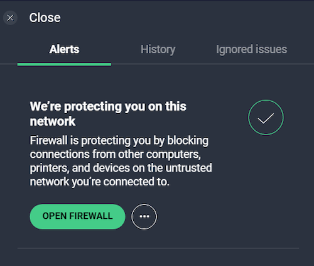Click the word "network" in the heading
Screen dimensions: 314x266
point(53,121)
